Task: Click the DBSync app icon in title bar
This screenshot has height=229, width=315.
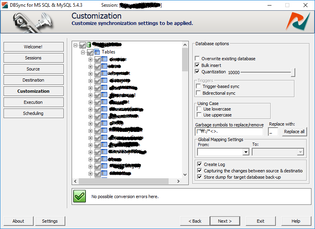Action: click(x=5, y=5)
